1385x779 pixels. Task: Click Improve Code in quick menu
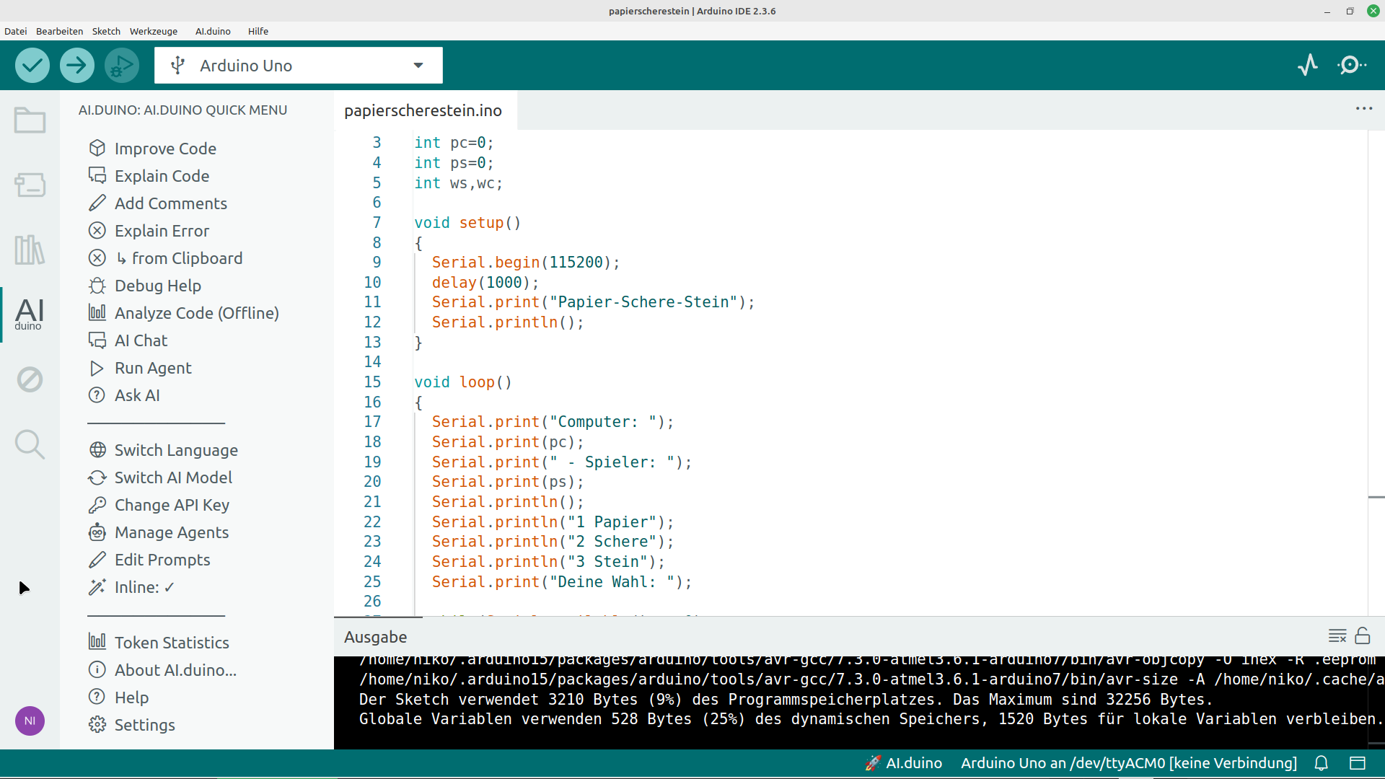(x=165, y=149)
